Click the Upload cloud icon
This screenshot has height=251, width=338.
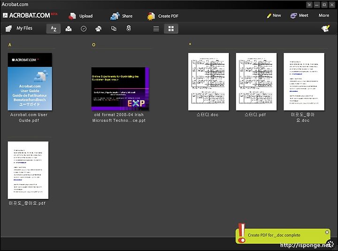click(x=72, y=16)
